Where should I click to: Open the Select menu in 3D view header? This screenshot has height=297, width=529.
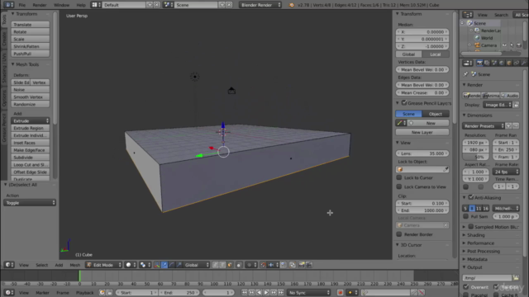click(x=42, y=265)
